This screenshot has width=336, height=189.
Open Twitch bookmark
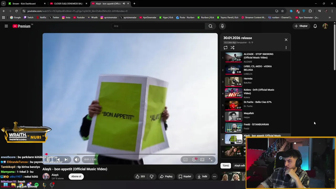[29, 18]
